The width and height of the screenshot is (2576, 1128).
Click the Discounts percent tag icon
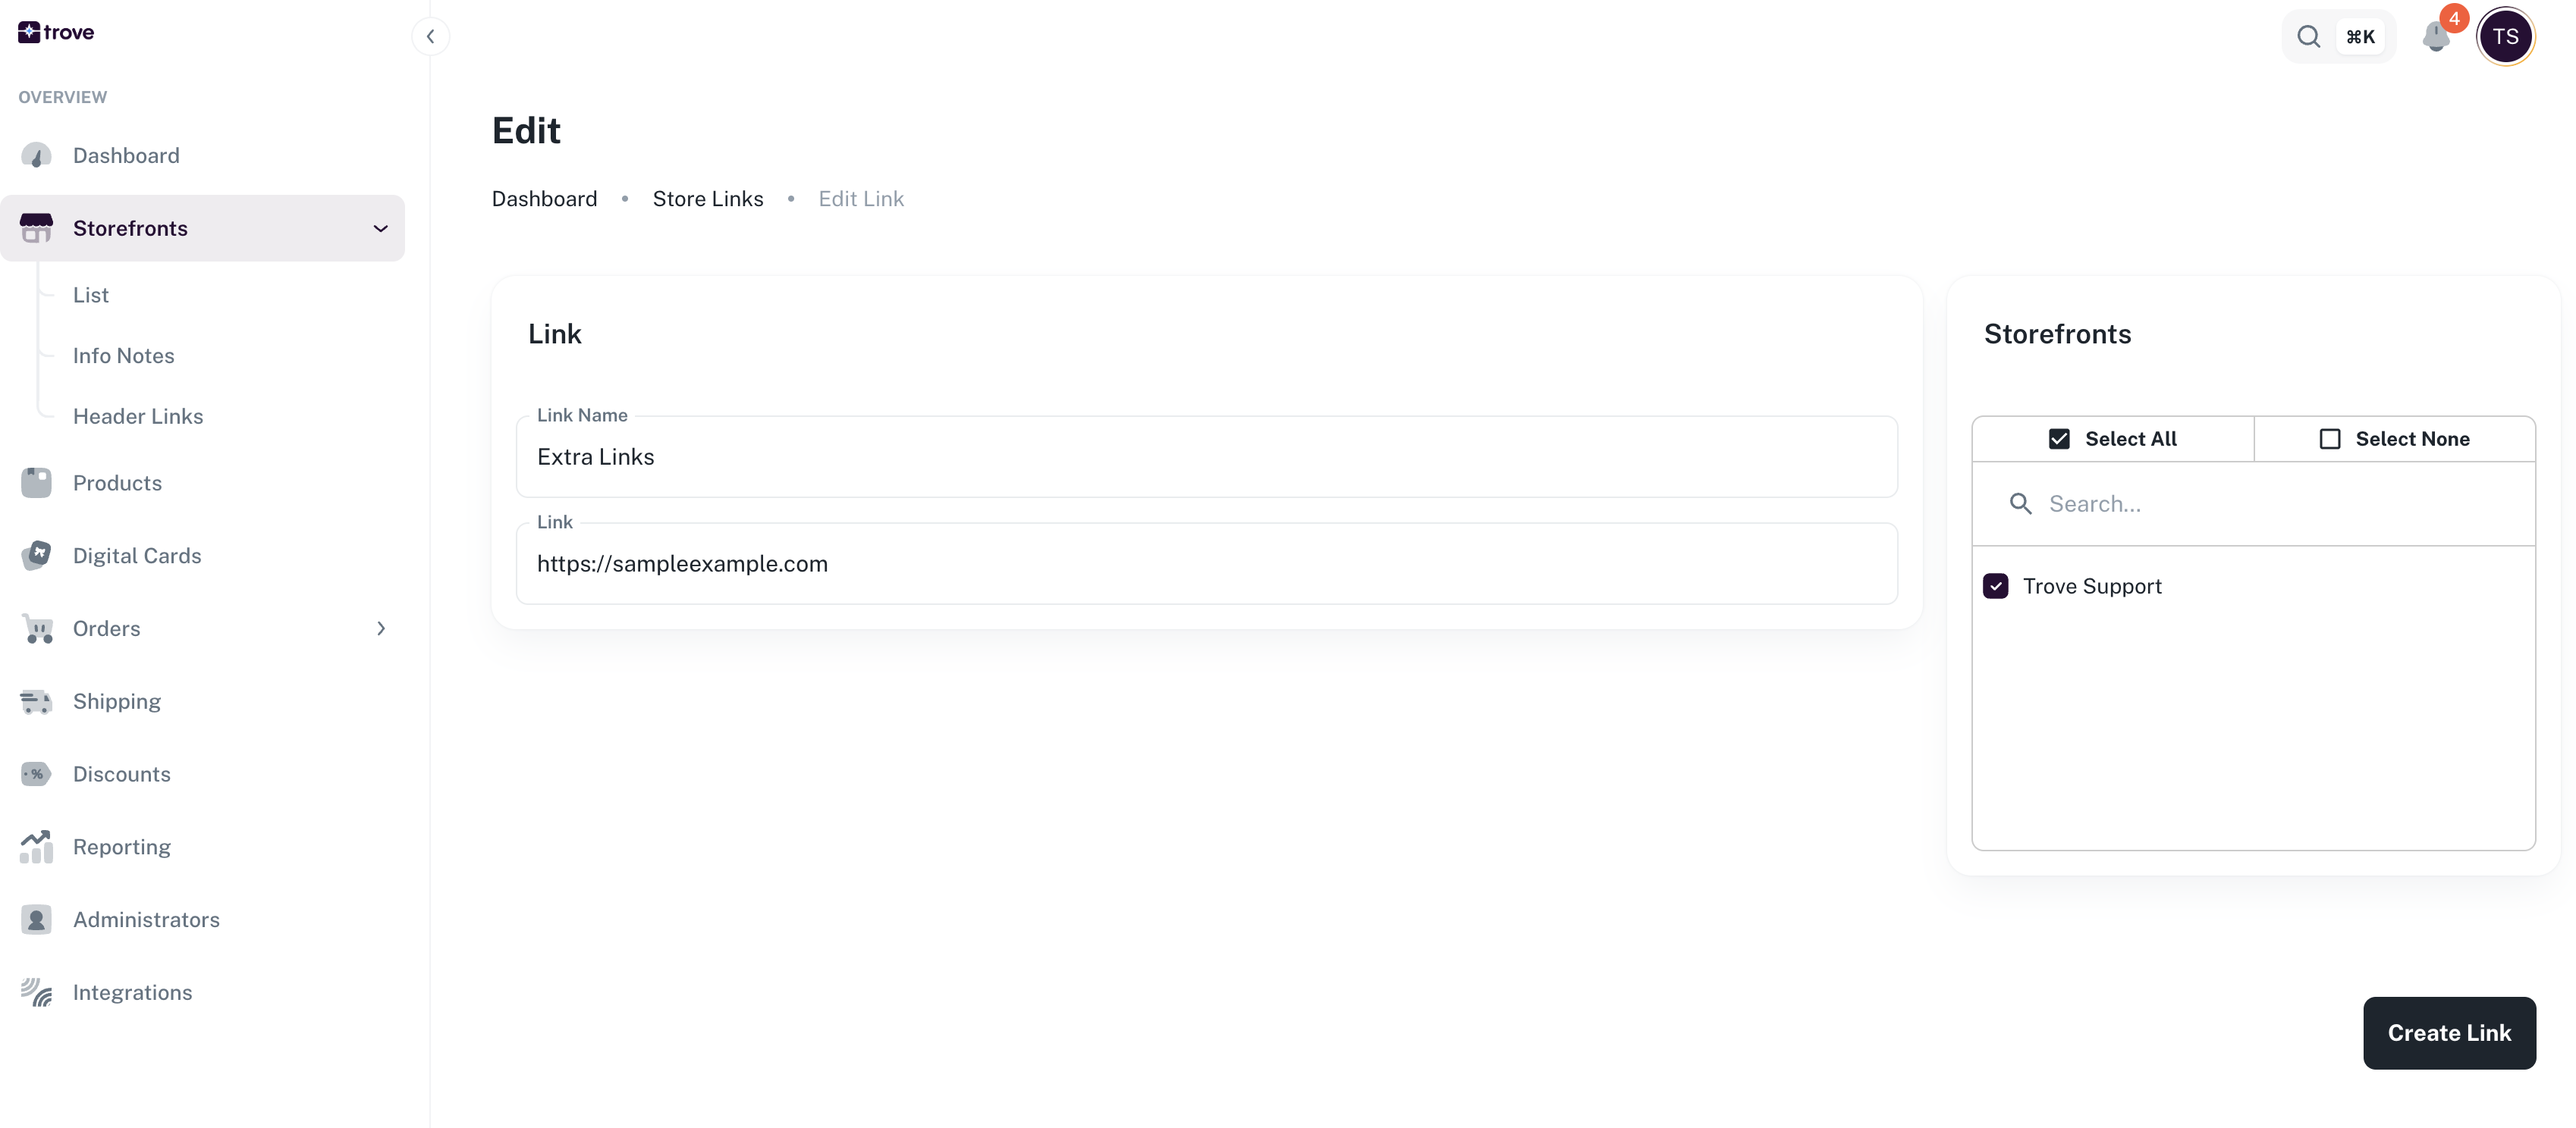36,774
